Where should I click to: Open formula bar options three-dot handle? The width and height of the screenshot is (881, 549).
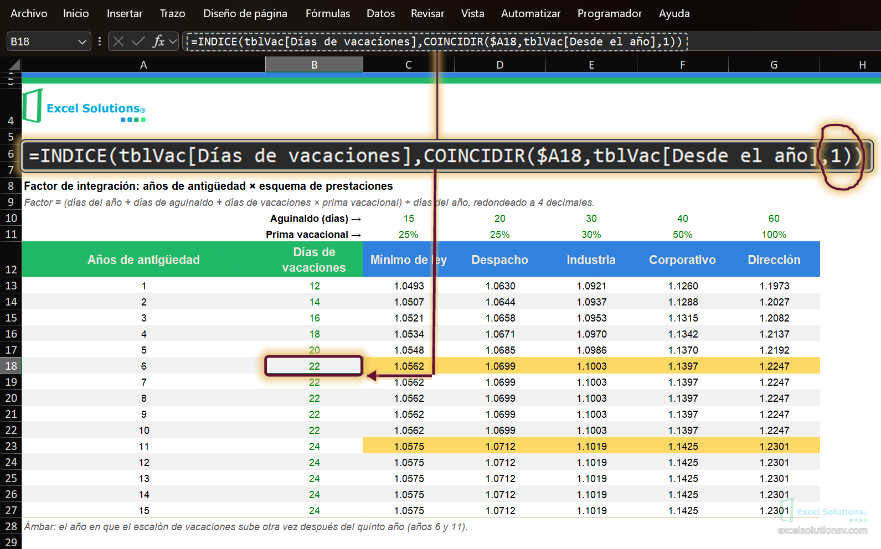pyautogui.click(x=100, y=41)
